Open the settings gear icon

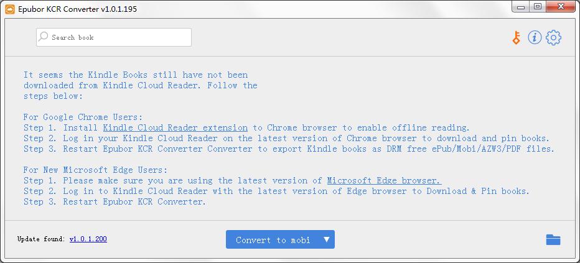click(x=553, y=38)
